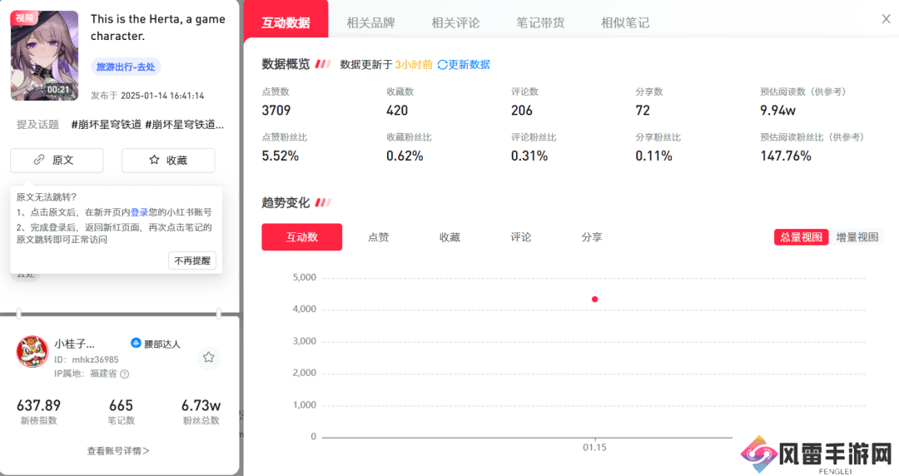
Task: Click the 粉丝总数 value 6.73w
Action: click(201, 405)
